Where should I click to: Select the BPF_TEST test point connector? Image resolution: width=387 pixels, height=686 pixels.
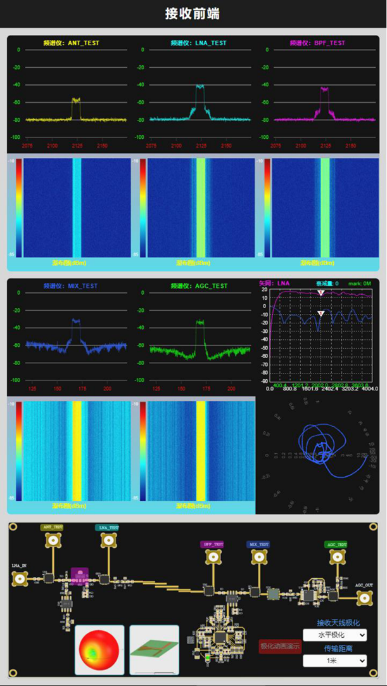[x=212, y=557]
